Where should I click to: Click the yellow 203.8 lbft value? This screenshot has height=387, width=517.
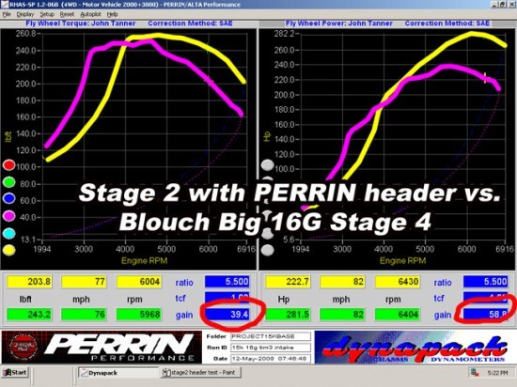click(x=29, y=282)
